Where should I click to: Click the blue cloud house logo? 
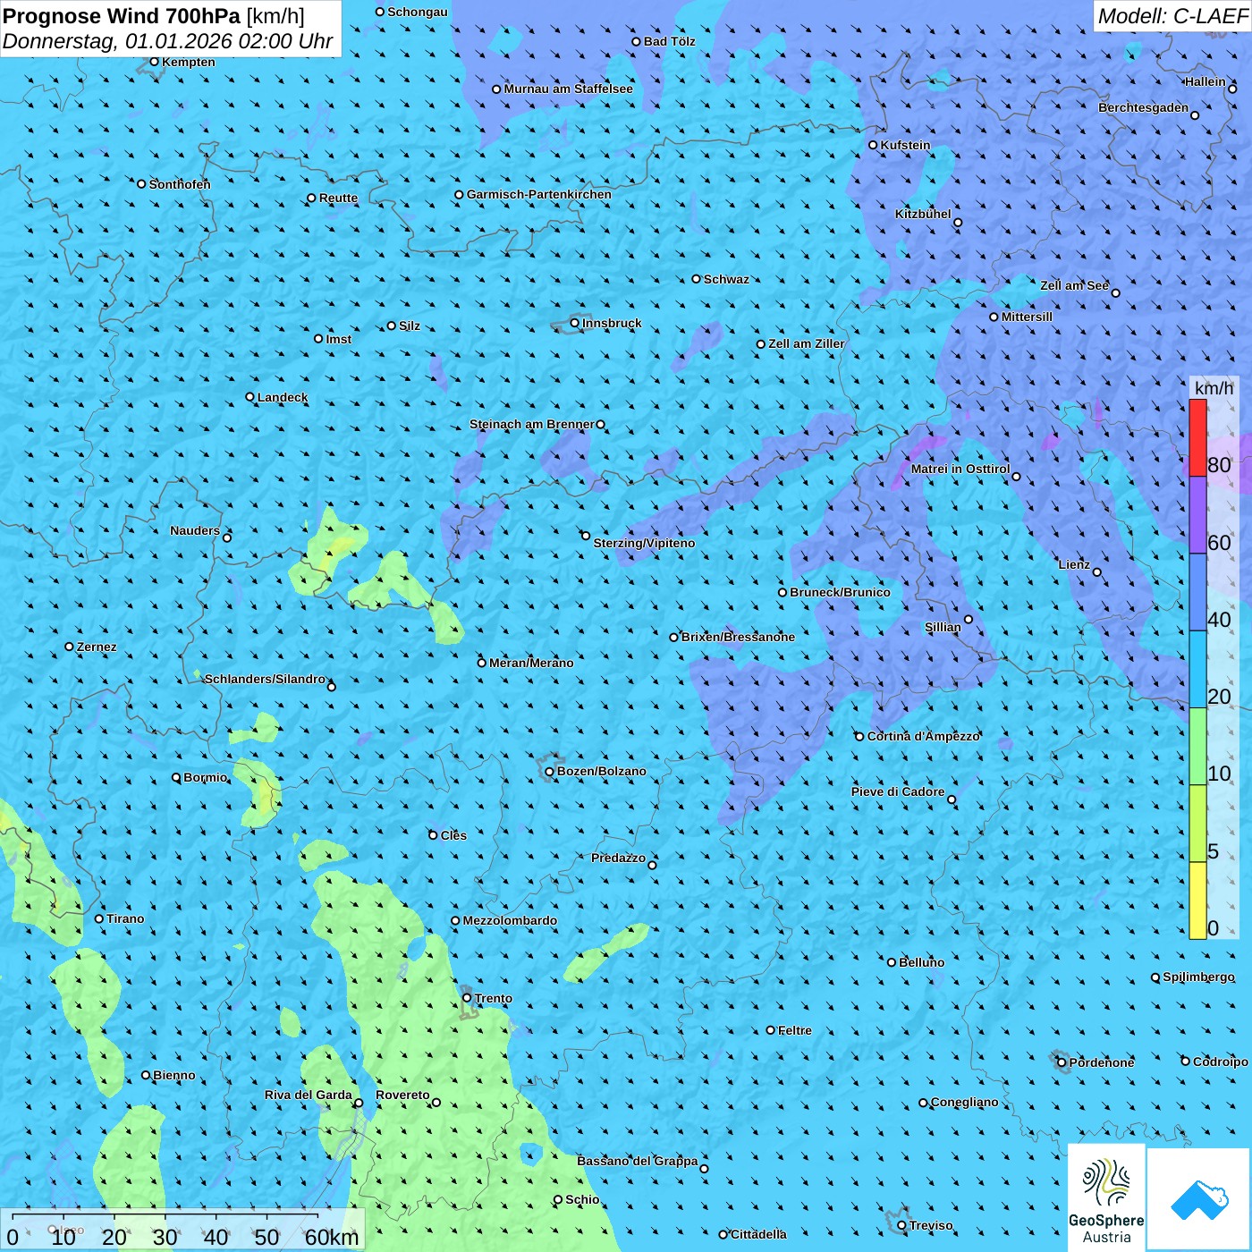(x=1198, y=1200)
